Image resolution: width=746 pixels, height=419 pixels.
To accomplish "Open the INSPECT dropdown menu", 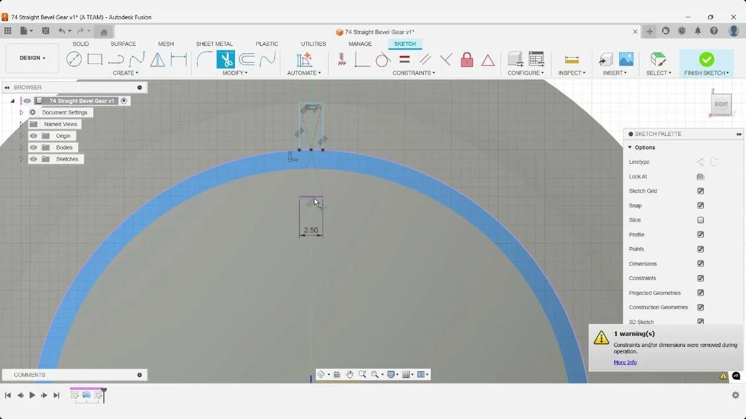I will click(x=572, y=73).
